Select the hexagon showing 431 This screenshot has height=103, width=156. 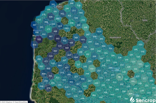62,14
